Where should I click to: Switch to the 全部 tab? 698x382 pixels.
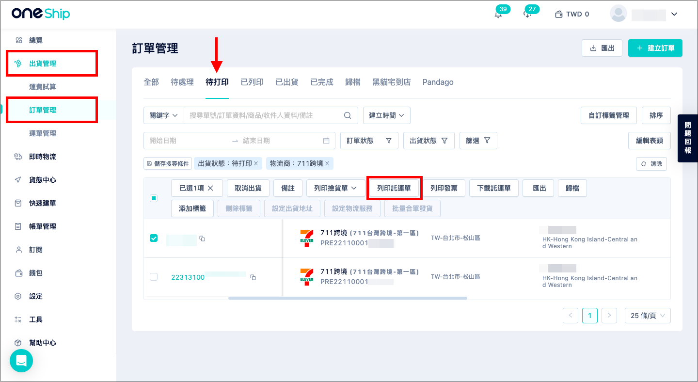pyautogui.click(x=151, y=82)
